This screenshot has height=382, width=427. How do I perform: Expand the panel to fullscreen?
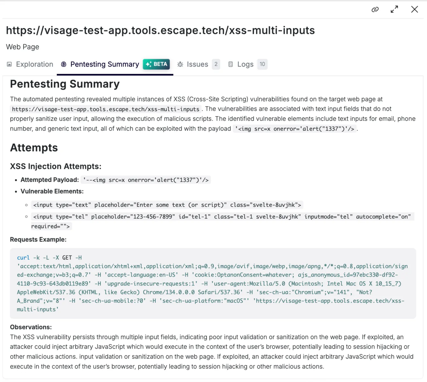pyautogui.click(x=395, y=10)
